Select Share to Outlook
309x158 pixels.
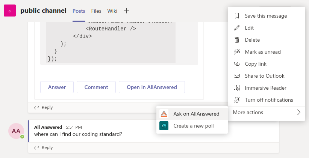click(267, 76)
